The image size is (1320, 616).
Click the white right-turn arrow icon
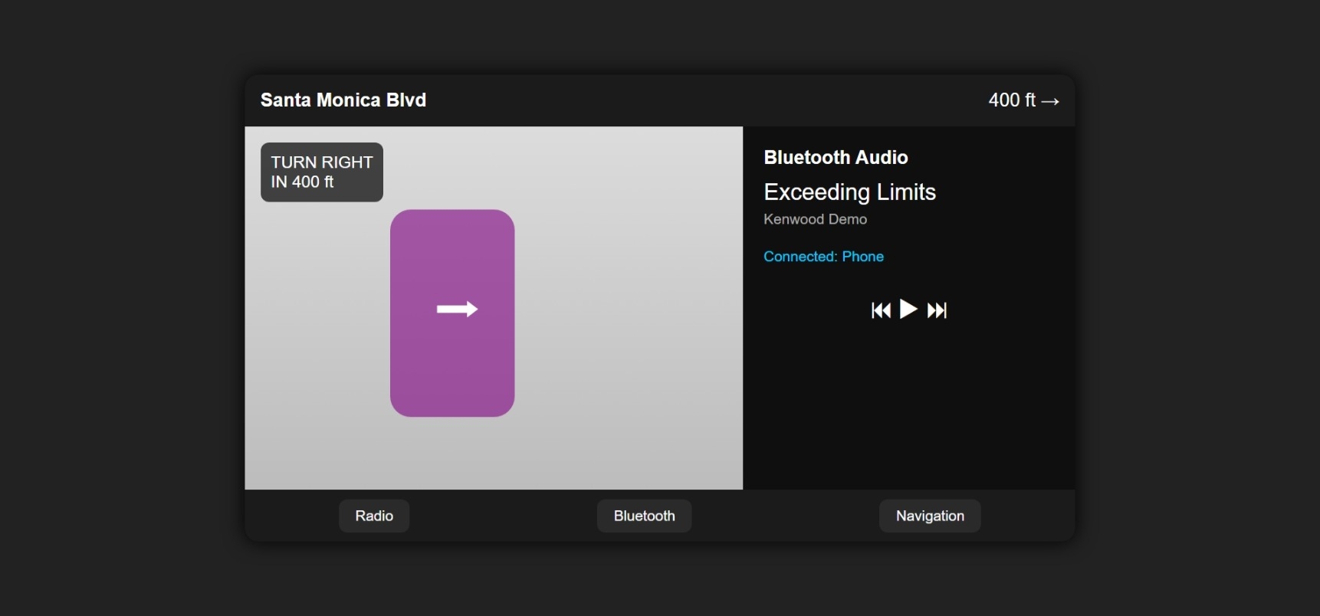pos(457,310)
